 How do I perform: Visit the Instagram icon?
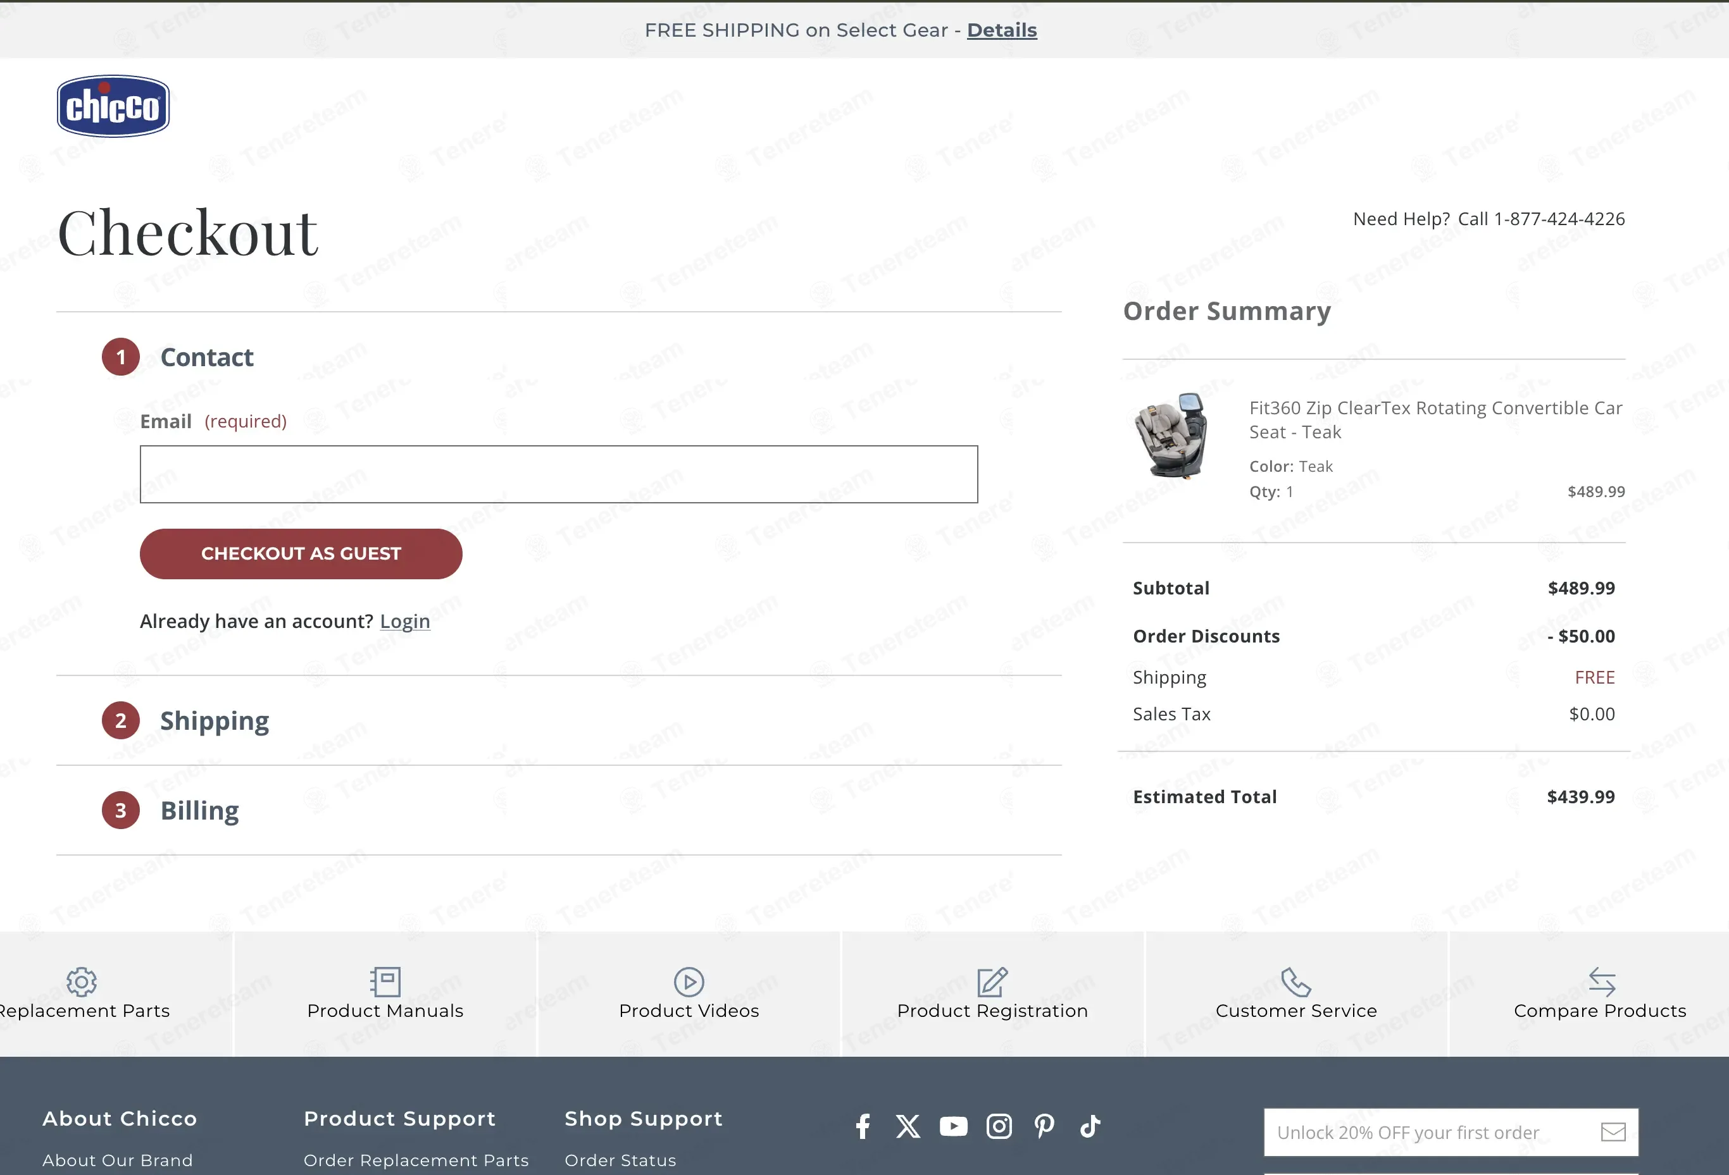click(x=999, y=1127)
